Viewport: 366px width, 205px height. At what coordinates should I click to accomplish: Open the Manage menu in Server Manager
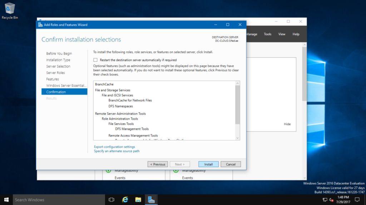click(252, 34)
